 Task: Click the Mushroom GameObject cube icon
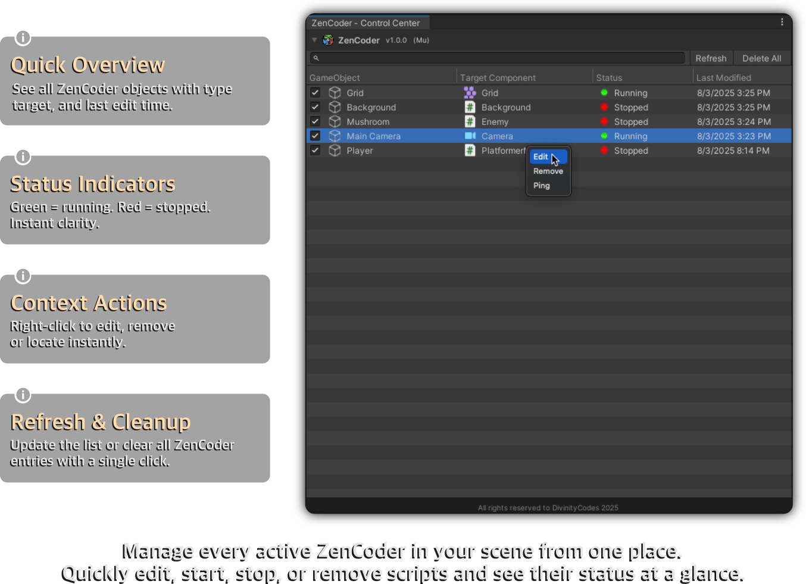click(335, 121)
